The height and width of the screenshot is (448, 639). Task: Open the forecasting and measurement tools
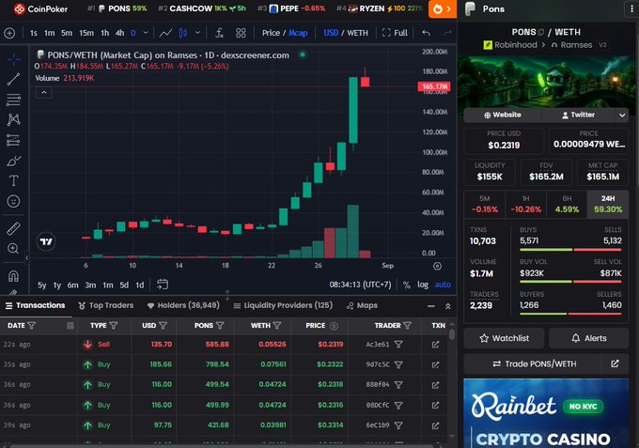coord(13,140)
